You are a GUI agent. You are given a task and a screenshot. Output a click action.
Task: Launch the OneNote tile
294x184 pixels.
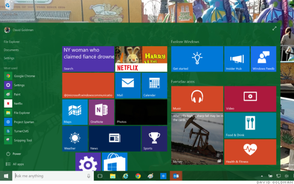(x=101, y=112)
